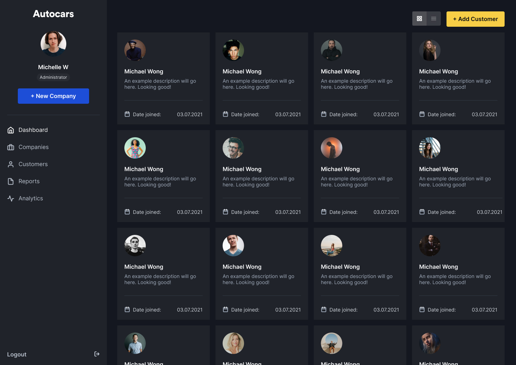
Task: Switch to grid view layout
Action: point(419,19)
